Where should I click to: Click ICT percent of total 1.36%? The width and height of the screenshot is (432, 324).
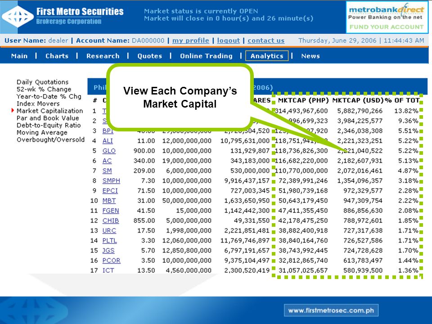click(x=408, y=270)
